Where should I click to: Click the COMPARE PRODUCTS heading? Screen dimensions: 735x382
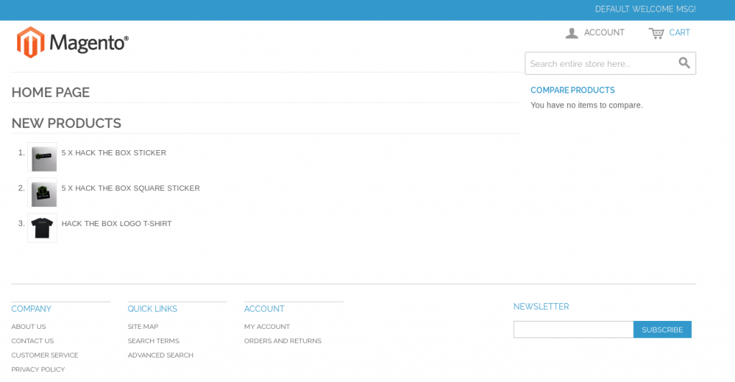click(x=572, y=90)
